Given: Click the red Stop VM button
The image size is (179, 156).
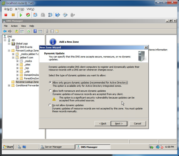Looking at the screenshot, I should 6,15.
